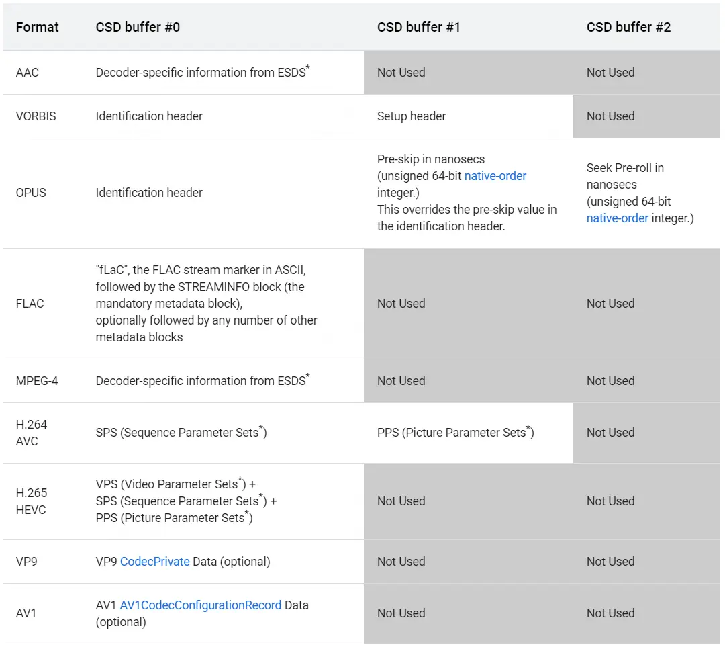Follow the CodecPrivate link in VP9 row
This screenshot has height=649, width=725.
click(x=155, y=562)
